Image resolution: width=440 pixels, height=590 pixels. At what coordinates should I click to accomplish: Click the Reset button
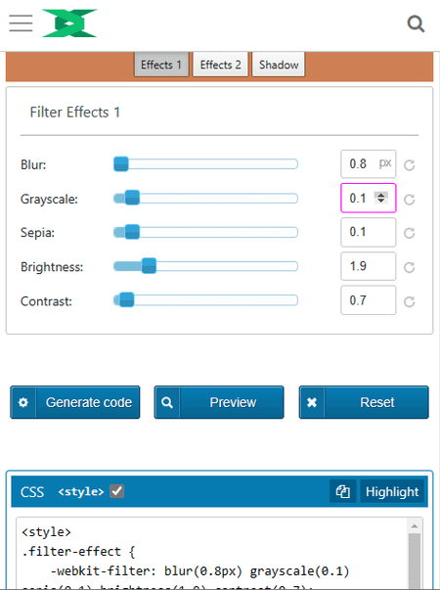(x=364, y=402)
